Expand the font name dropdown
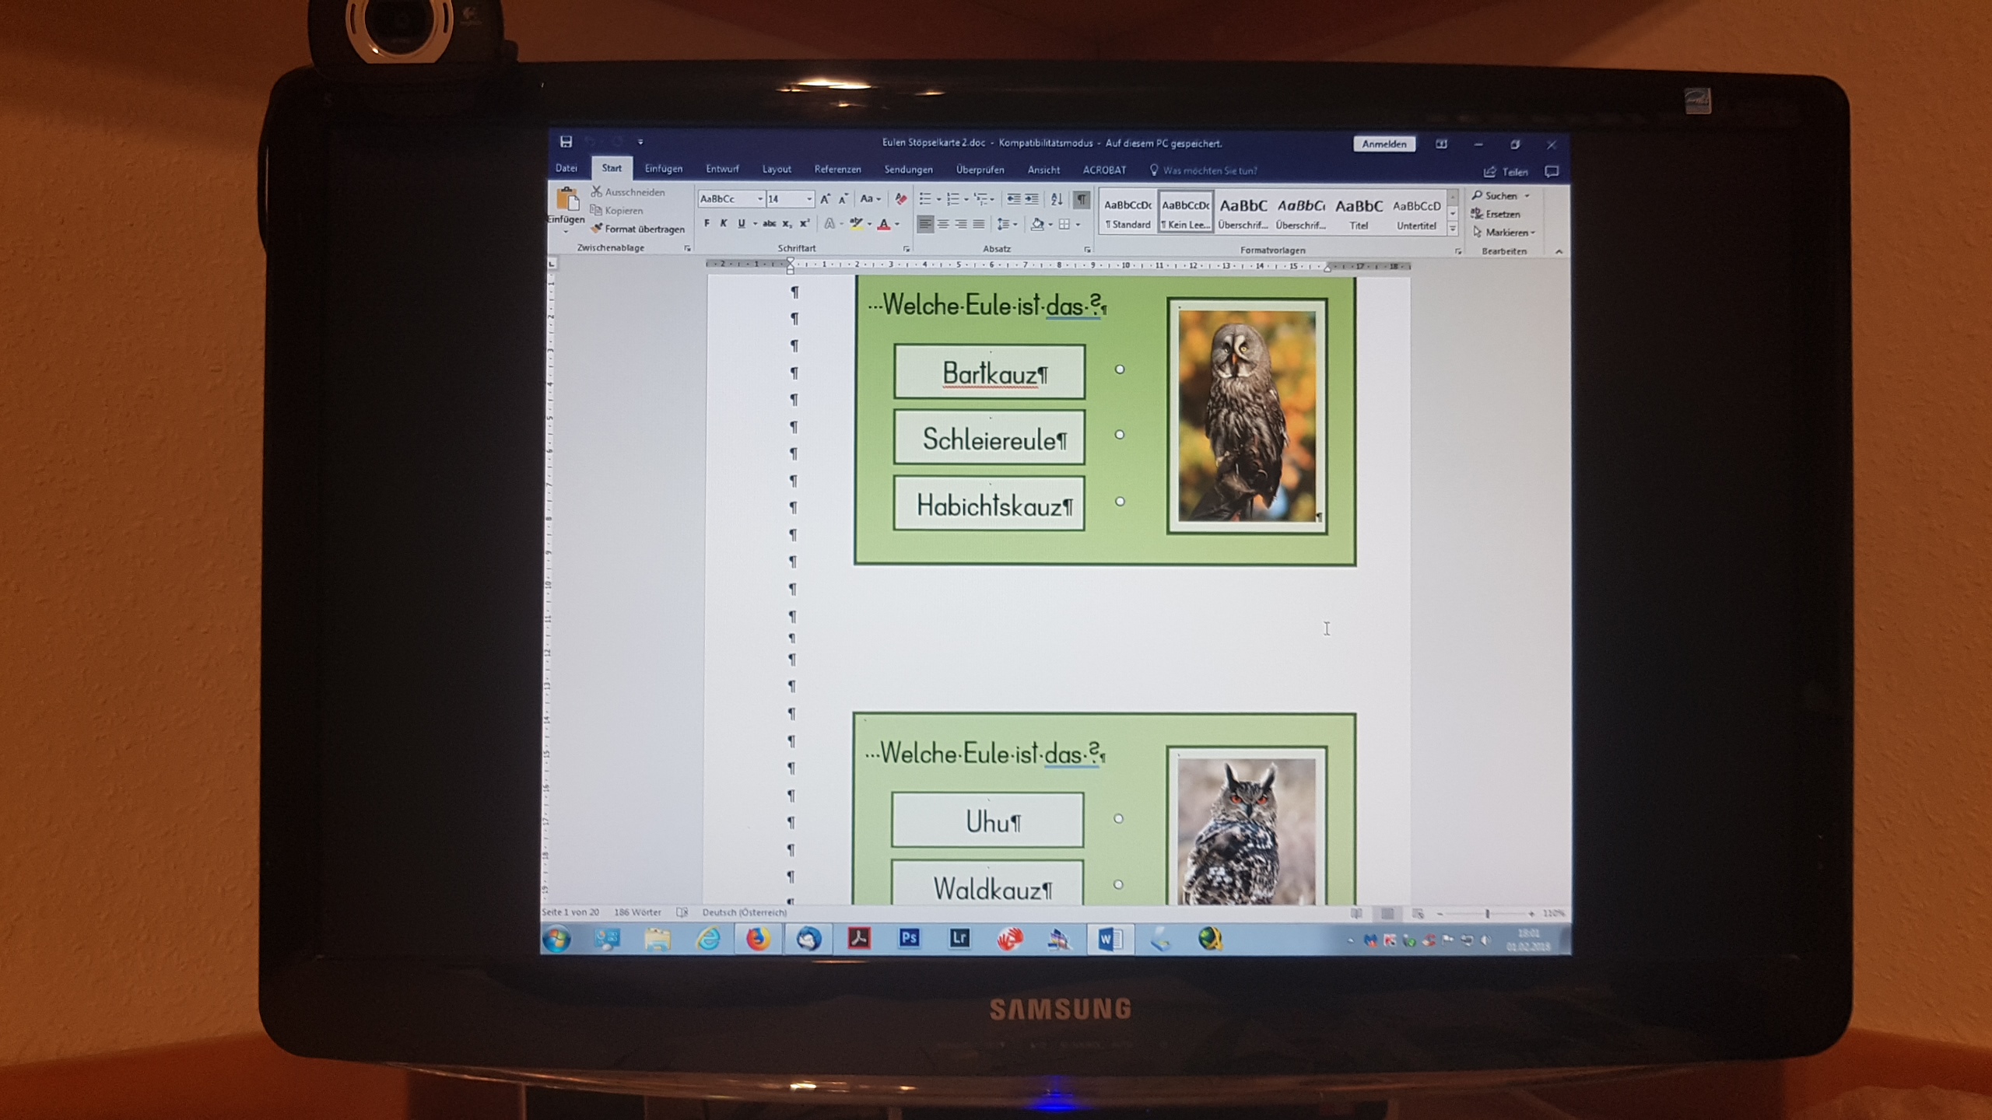This screenshot has height=1120, width=1992. coord(759,199)
